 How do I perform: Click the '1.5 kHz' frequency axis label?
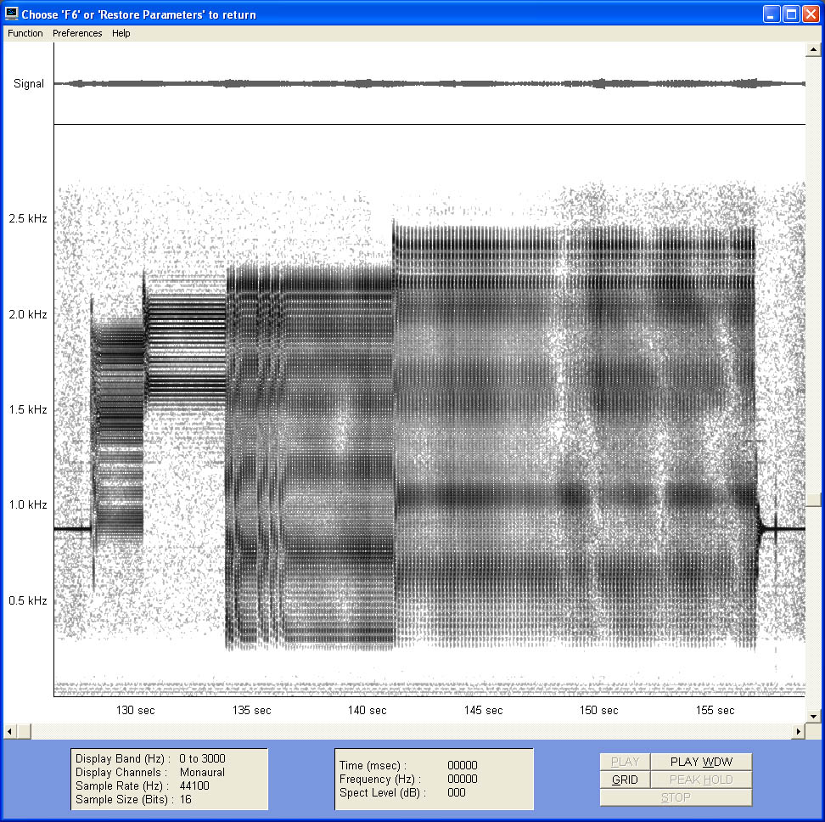[x=28, y=409]
